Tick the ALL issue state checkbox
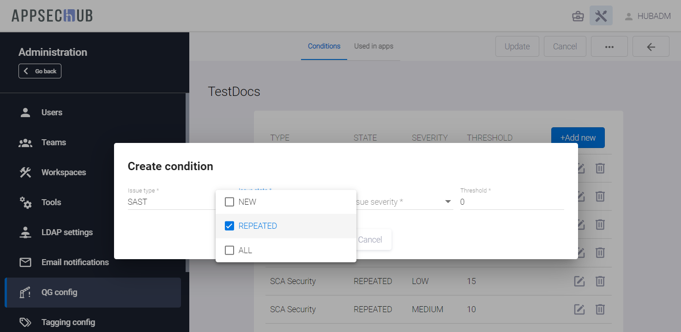 click(x=229, y=250)
